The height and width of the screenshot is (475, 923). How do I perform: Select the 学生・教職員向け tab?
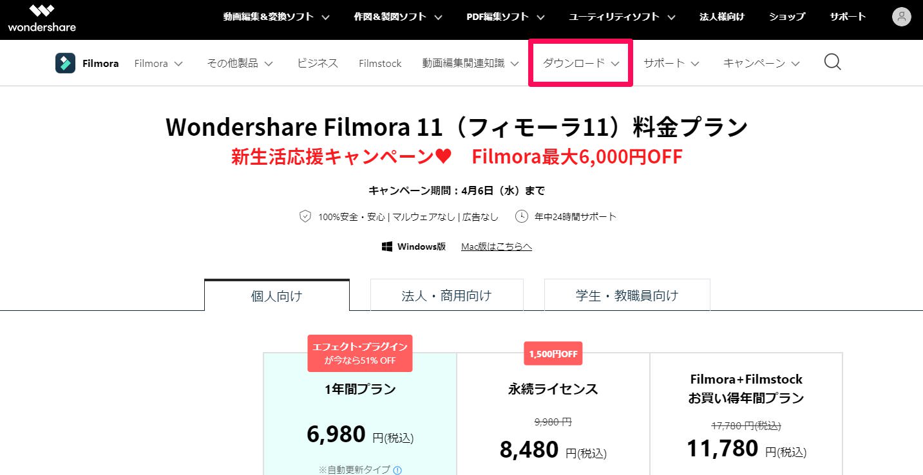(627, 295)
